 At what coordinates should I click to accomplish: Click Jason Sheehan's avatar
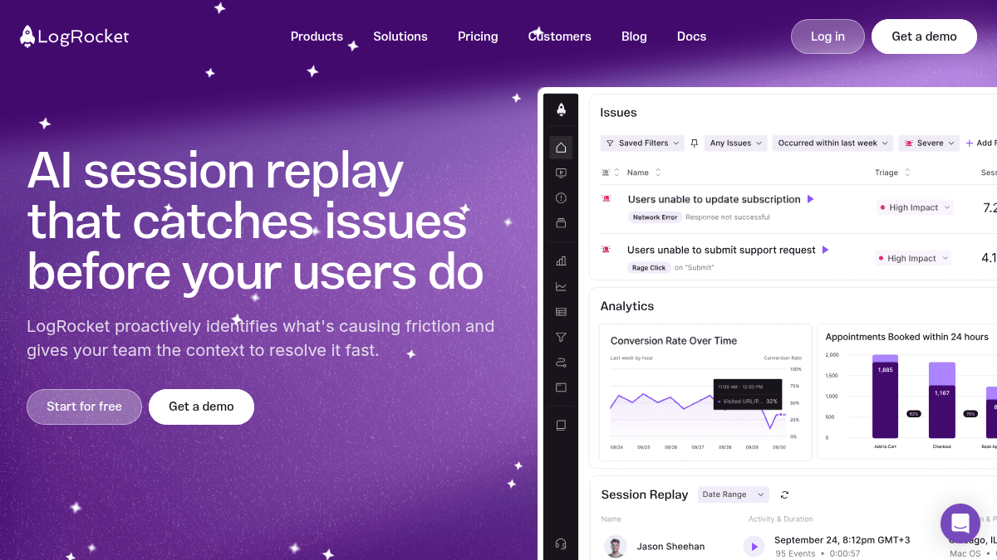616,546
